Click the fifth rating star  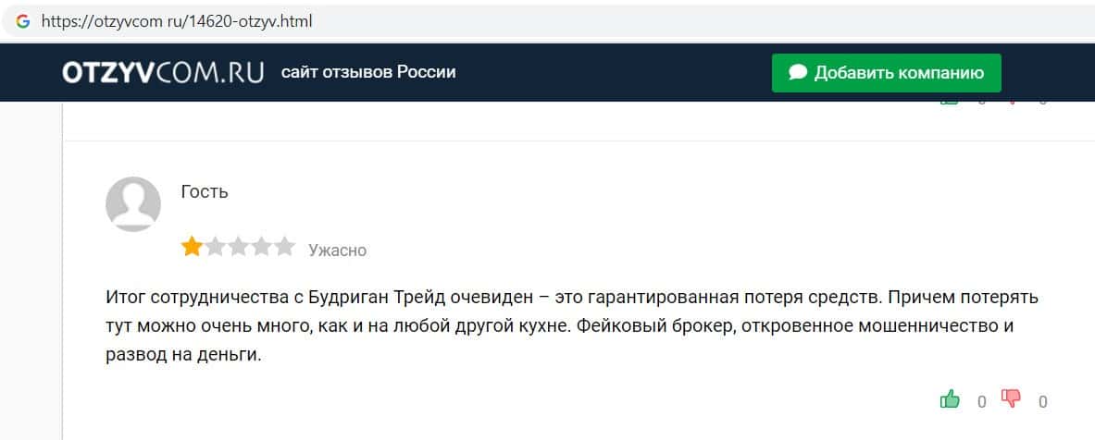(285, 247)
